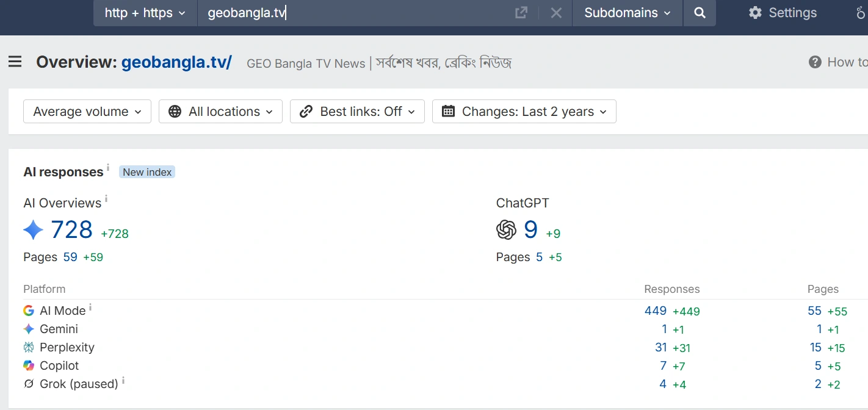
Task: Click the +728 AI Overviews change value
Action: pos(115,234)
